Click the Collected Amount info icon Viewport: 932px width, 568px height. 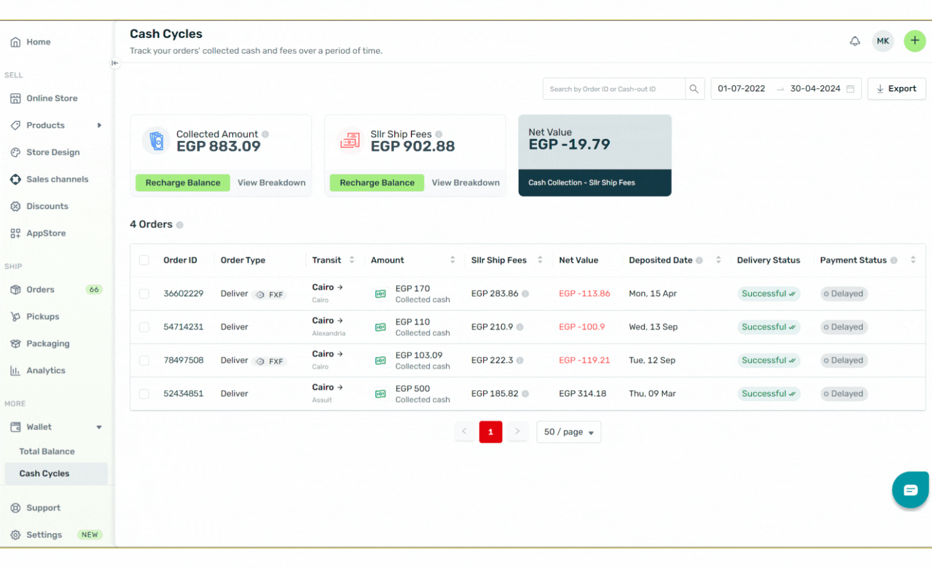point(265,134)
